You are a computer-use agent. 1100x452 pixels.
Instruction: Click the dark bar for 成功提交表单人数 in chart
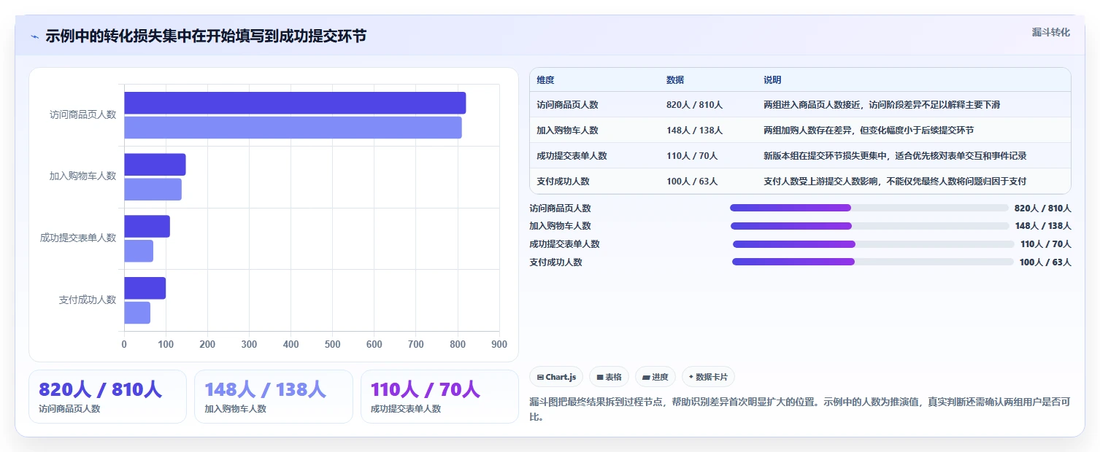(x=147, y=226)
